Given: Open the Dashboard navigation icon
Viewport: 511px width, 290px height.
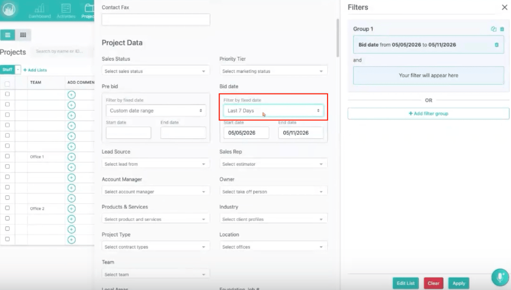Looking at the screenshot, I should (x=40, y=11).
